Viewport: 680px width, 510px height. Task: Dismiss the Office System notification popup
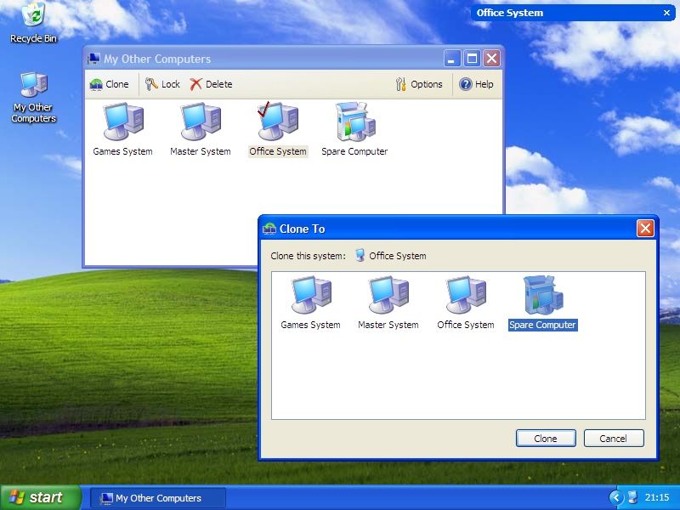(667, 13)
